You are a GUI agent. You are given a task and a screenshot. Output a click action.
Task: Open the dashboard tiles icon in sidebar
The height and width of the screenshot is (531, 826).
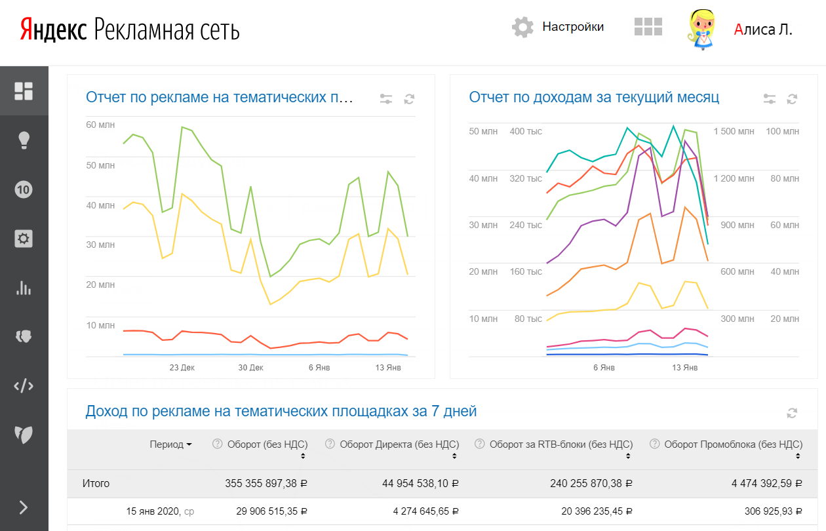[24, 91]
